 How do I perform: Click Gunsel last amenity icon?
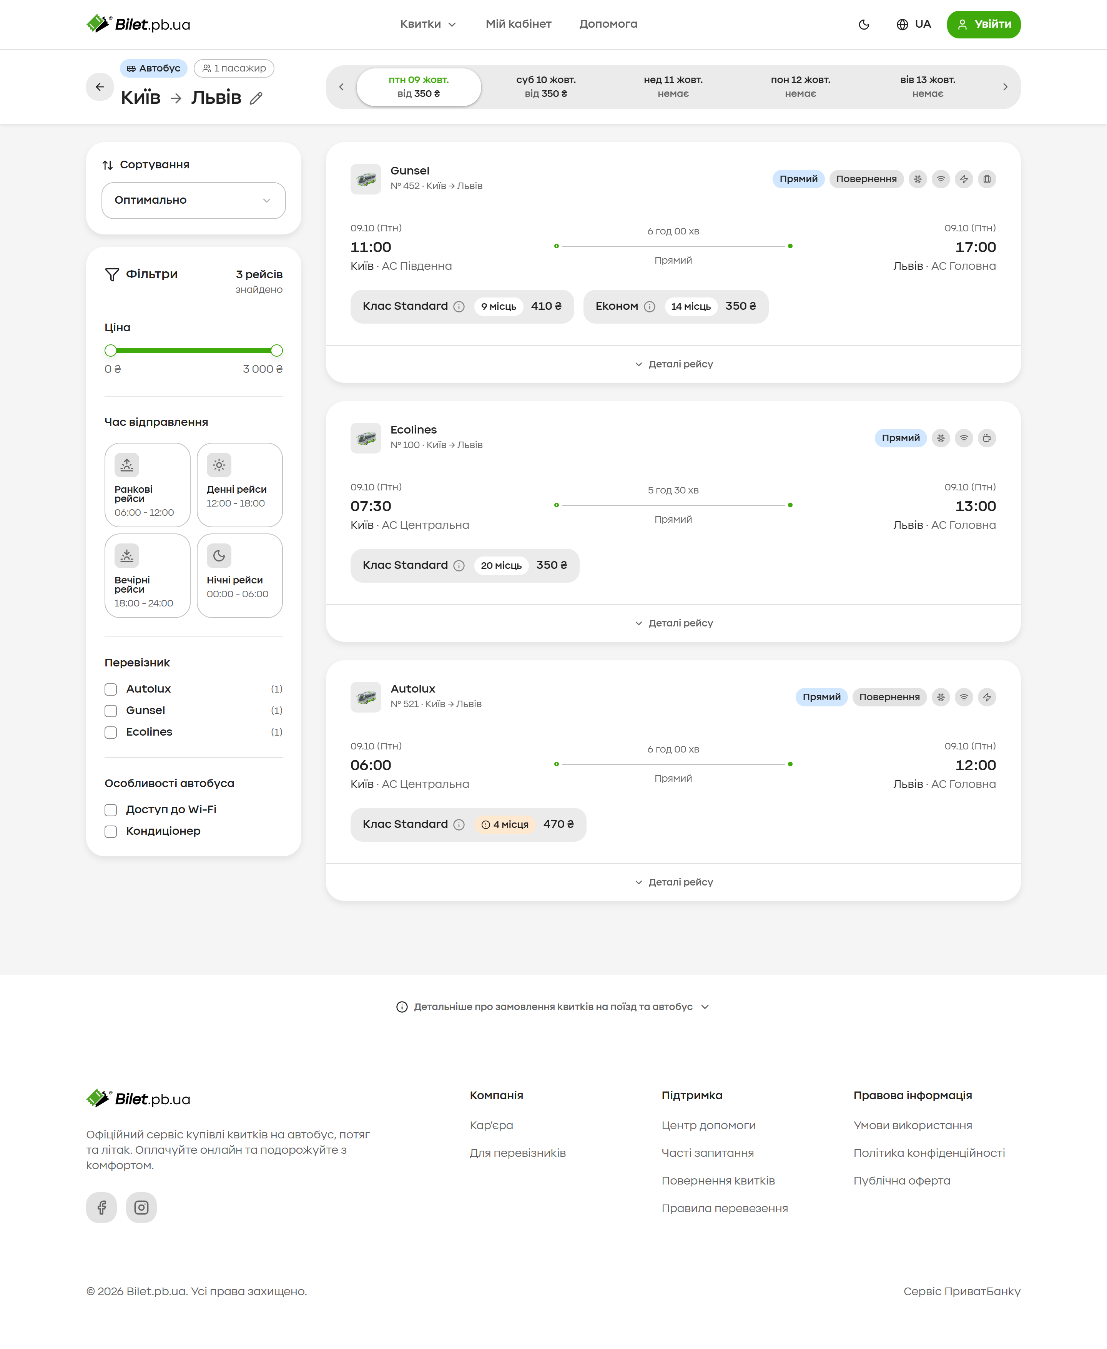[986, 179]
